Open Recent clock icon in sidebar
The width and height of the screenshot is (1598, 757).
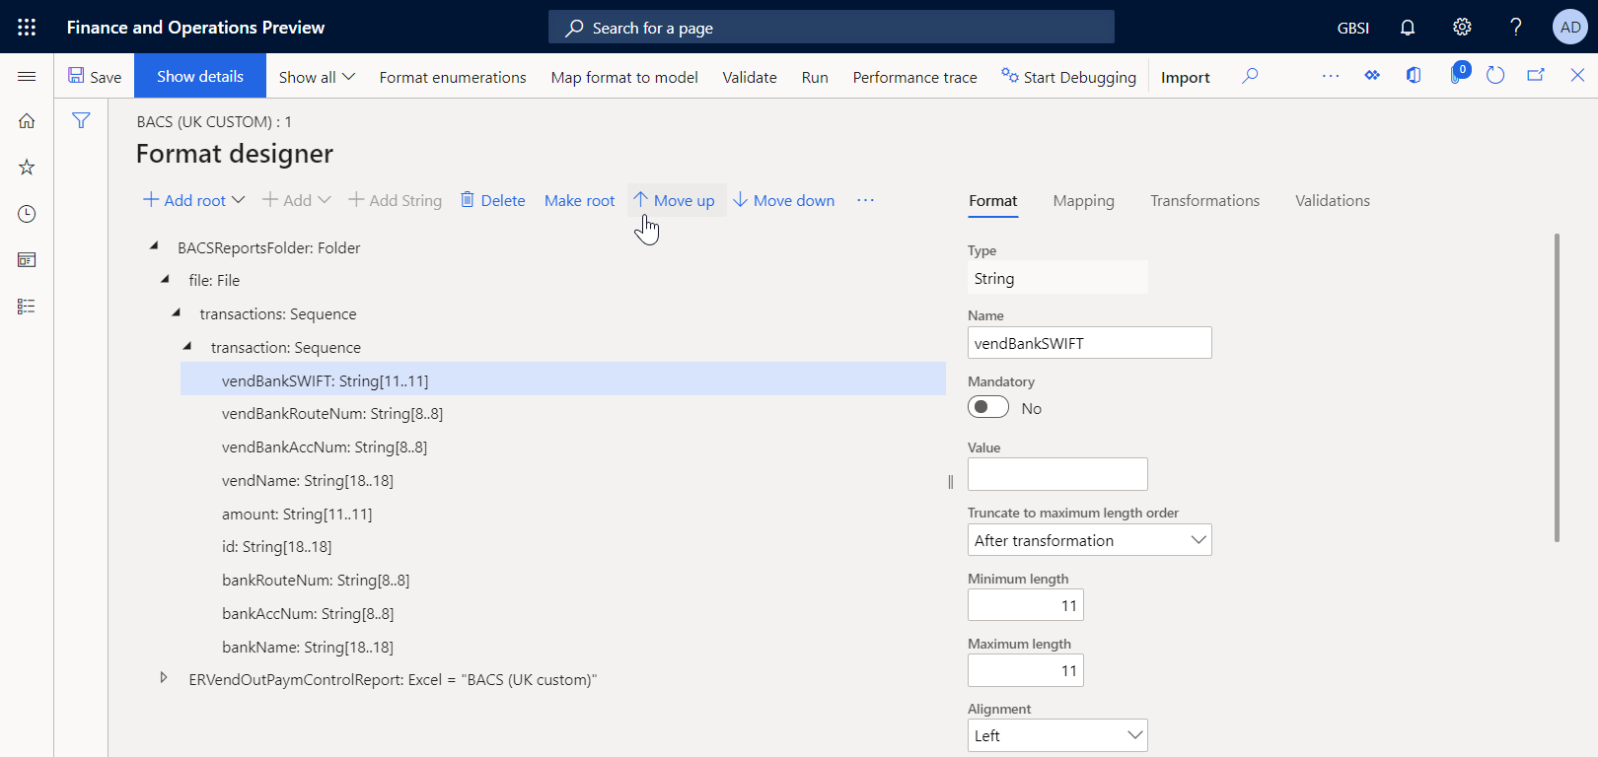(x=27, y=214)
